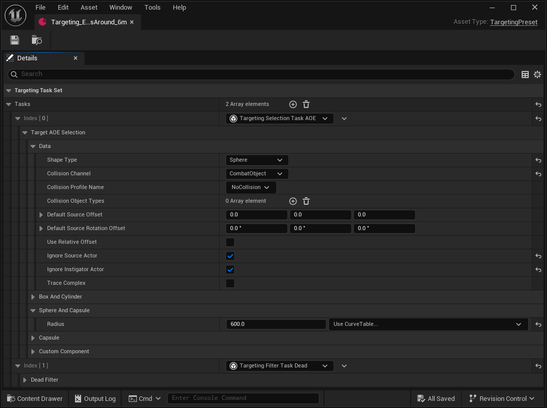Open Targeting Selection Task AOE class dropdown
The height and width of the screenshot is (408, 547).
(x=280, y=119)
